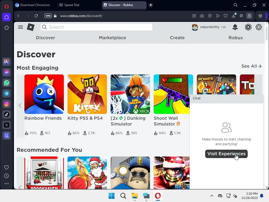Click the address bar URL
The image size is (269, 202).
(81, 16)
